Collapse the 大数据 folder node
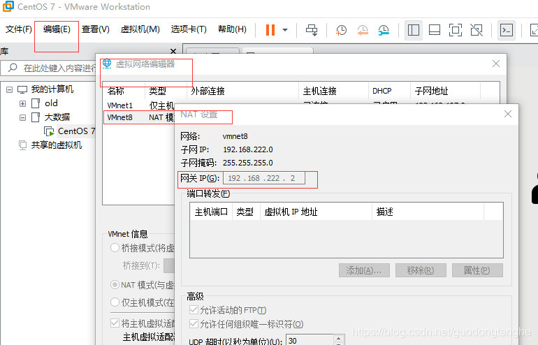The height and width of the screenshot is (345, 538). coord(22,117)
